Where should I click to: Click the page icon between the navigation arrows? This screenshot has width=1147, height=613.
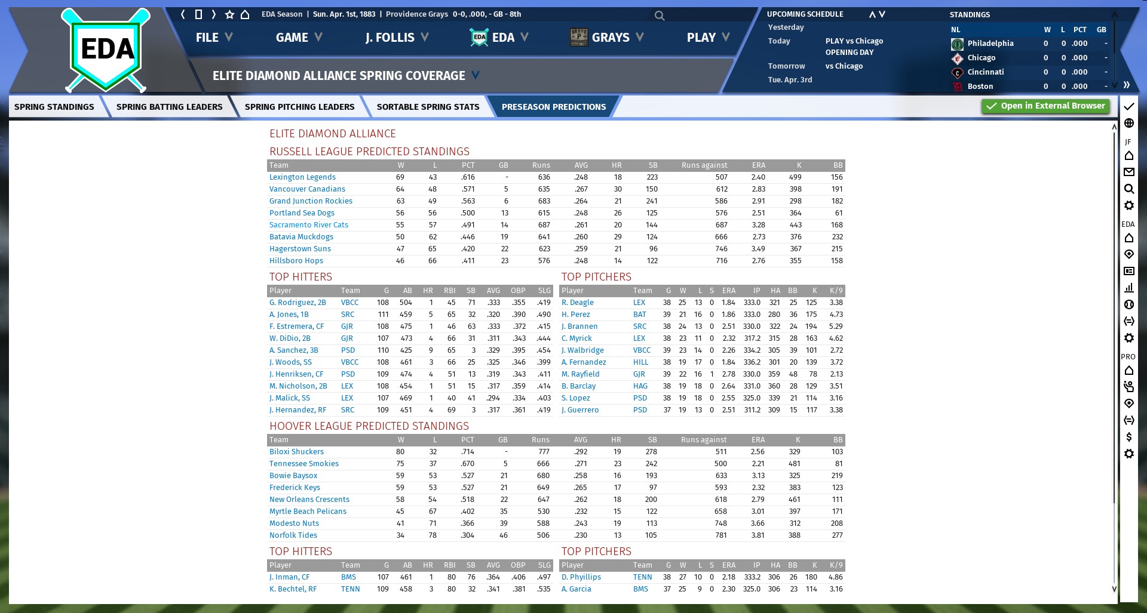point(198,14)
